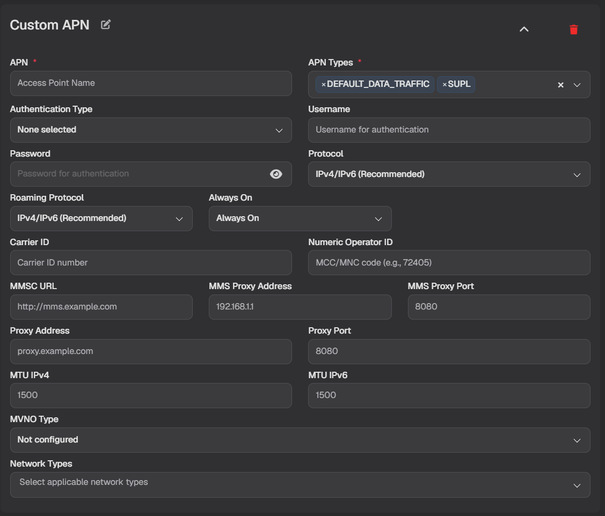Click the MMS Proxy Address field
605x516 pixels.
300,307
